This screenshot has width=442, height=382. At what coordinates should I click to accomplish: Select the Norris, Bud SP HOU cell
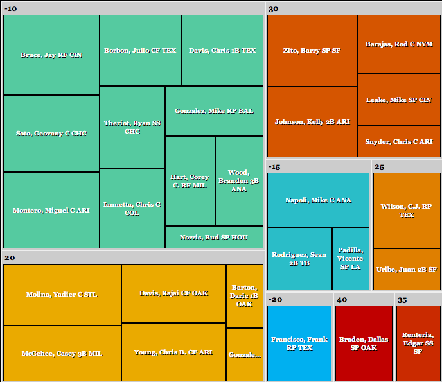(x=214, y=237)
